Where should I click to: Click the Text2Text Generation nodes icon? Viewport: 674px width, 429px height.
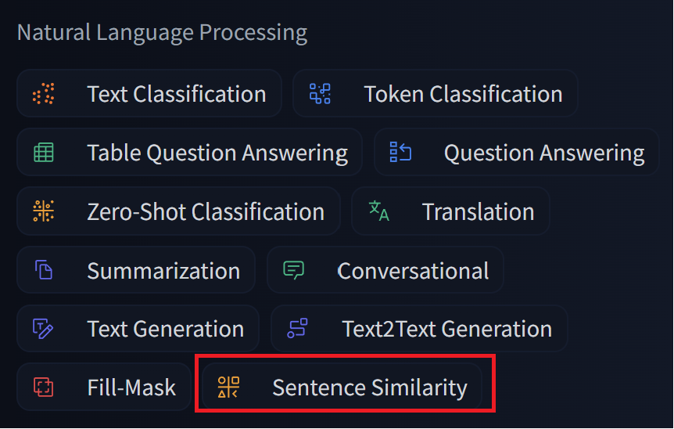tap(297, 329)
